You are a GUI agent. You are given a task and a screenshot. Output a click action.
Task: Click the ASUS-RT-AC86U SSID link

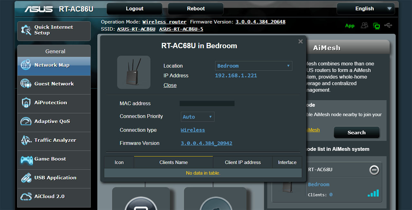[x=136, y=29]
